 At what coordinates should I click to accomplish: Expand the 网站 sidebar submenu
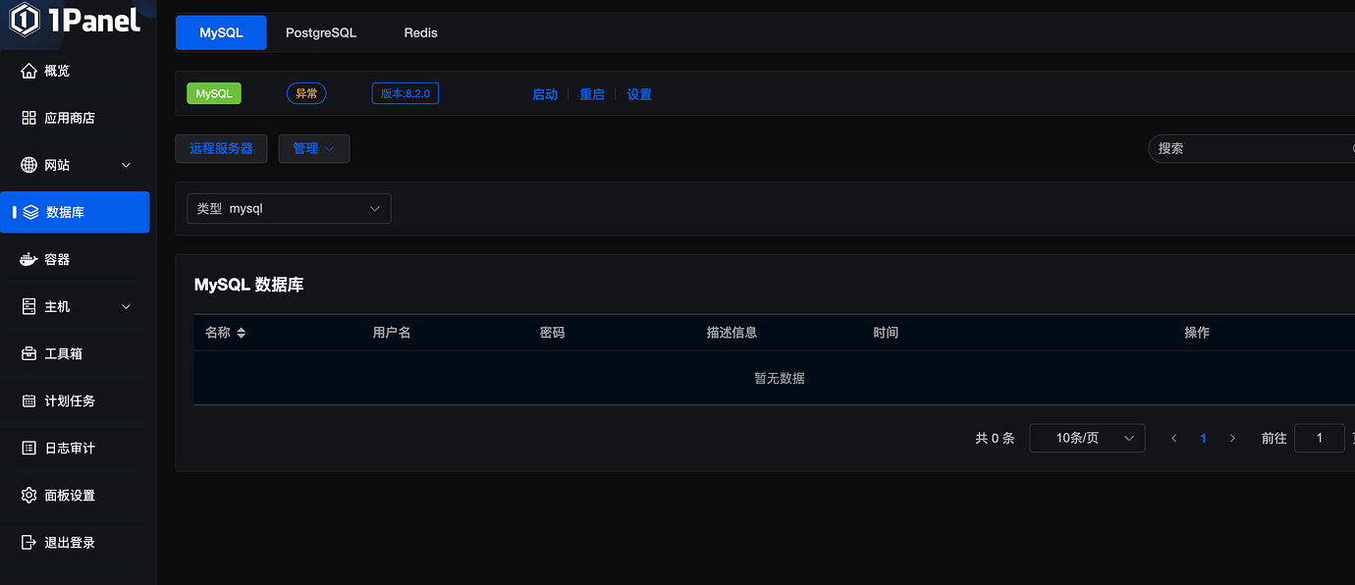click(59, 164)
